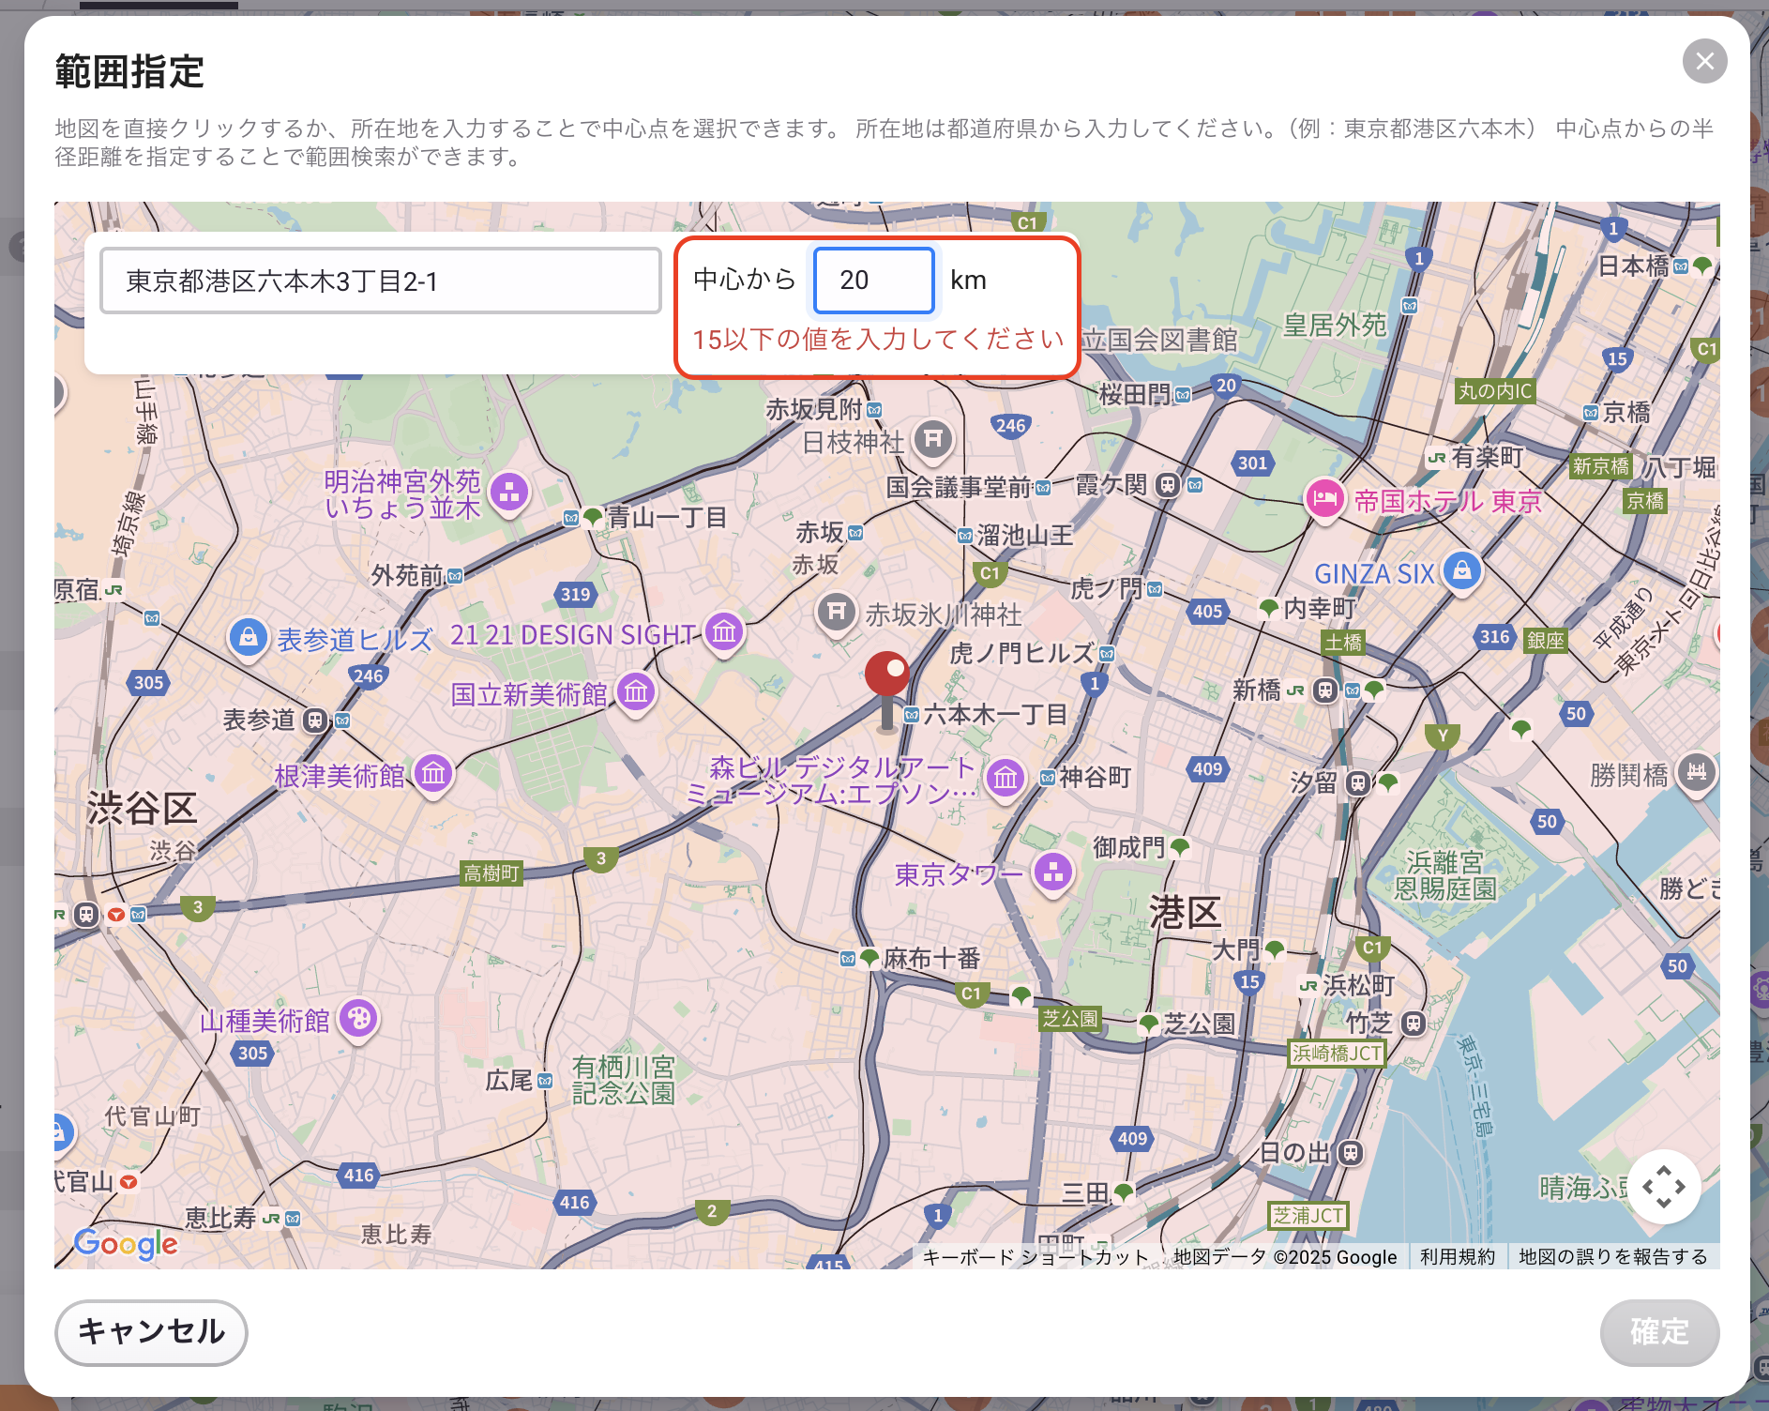Image resolution: width=1769 pixels, height=1411 pixels.
Task: Click the 丸の内IC label
Action: coord(1495,391)
